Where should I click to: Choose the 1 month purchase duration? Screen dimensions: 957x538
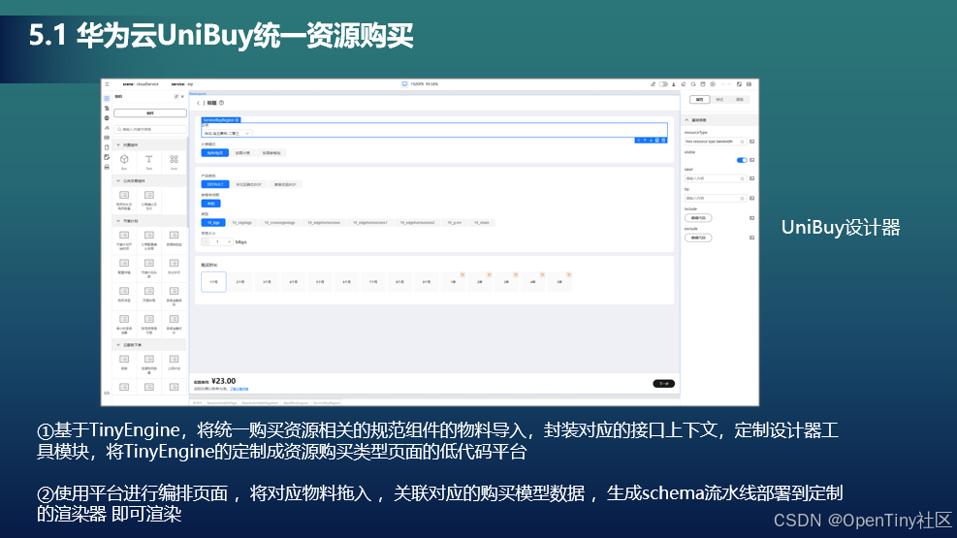coord(213,282)
